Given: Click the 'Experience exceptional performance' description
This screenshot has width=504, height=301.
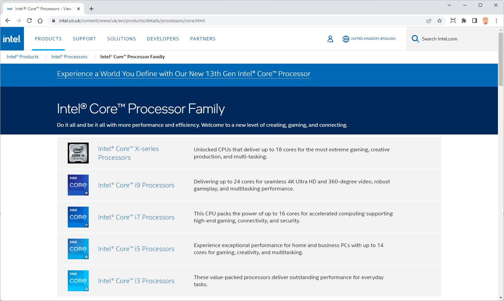Looking at the screenshot, I should (289, 249).
